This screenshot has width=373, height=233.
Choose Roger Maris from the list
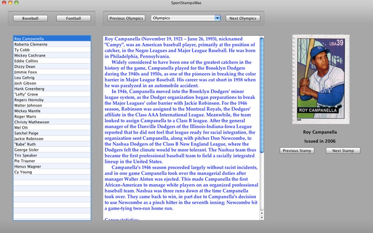52,116
